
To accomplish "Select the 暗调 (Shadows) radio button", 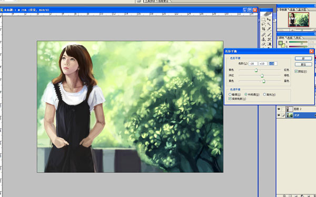I will 230,94.
